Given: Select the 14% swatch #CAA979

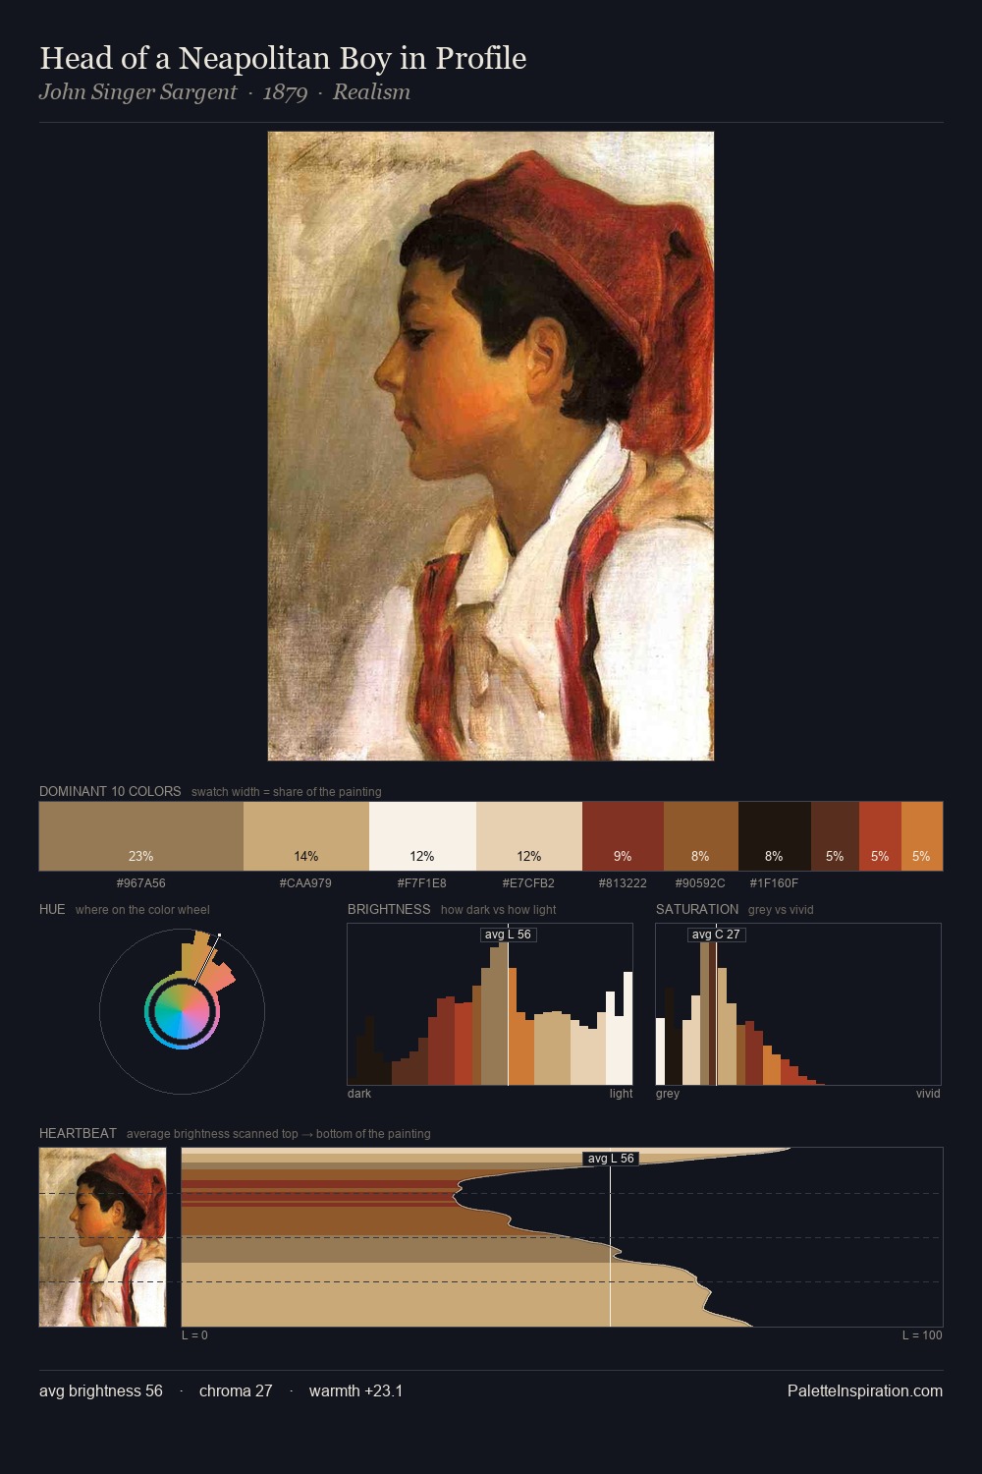Looking at the screenshot, I should tap(306, 836).
